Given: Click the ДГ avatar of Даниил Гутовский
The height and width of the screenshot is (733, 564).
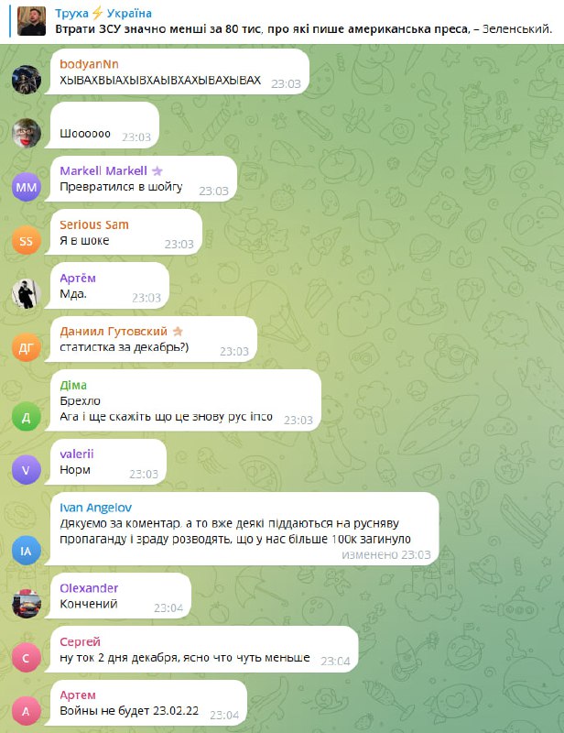Looking at the screenshot, I should [x=27, y=347].
